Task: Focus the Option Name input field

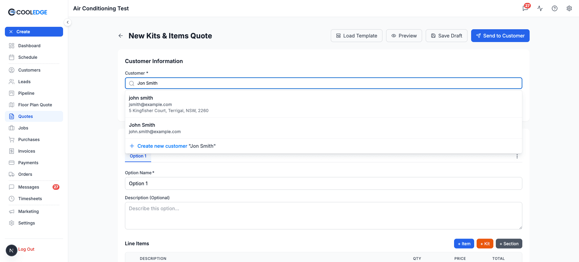Action: tap(324, 183)
